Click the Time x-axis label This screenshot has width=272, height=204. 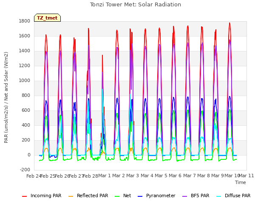click(241, 182)
